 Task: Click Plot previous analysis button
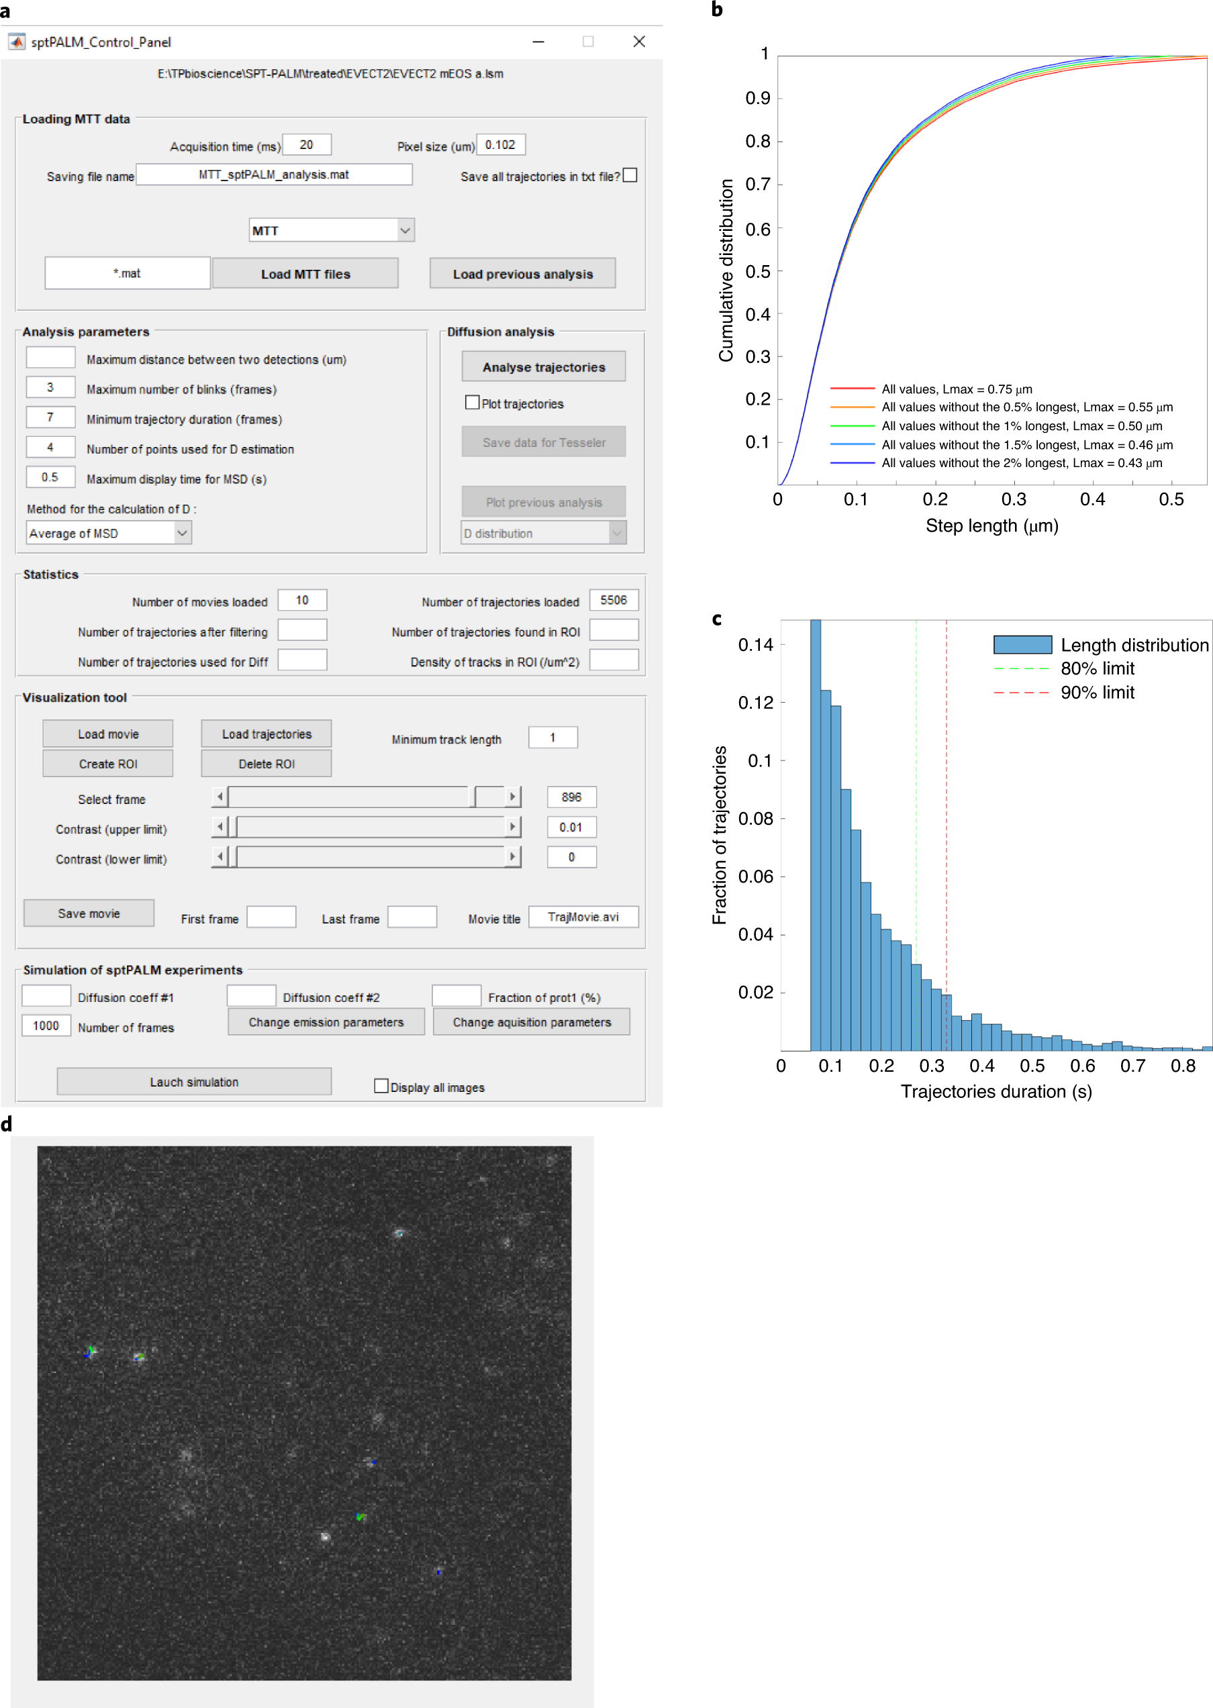(x=544, y=502)
